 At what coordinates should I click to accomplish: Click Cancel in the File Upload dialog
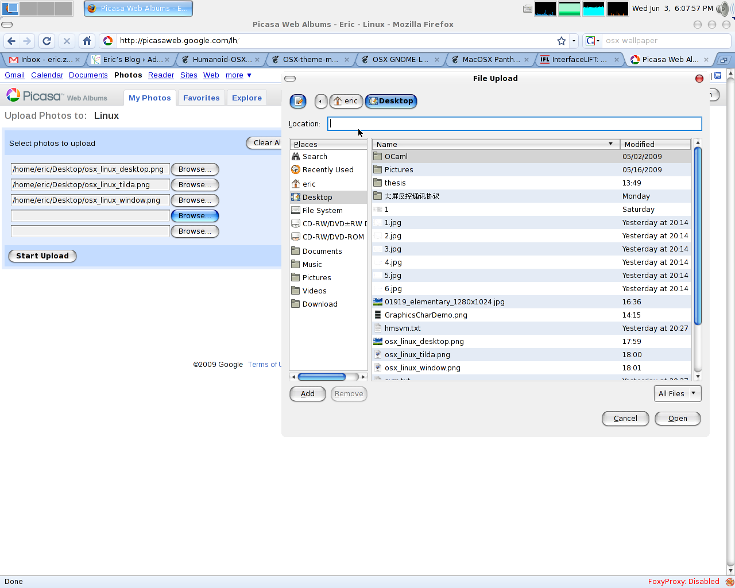click(x=625, y=419)
